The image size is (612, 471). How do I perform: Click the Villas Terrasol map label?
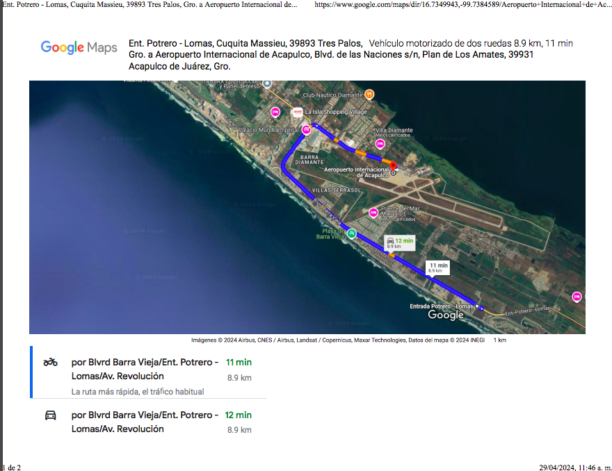pos(336,190)
